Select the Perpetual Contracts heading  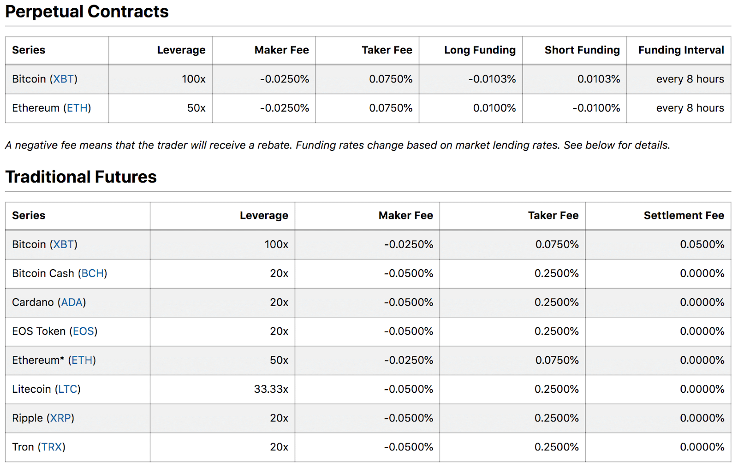pos(87,12)
